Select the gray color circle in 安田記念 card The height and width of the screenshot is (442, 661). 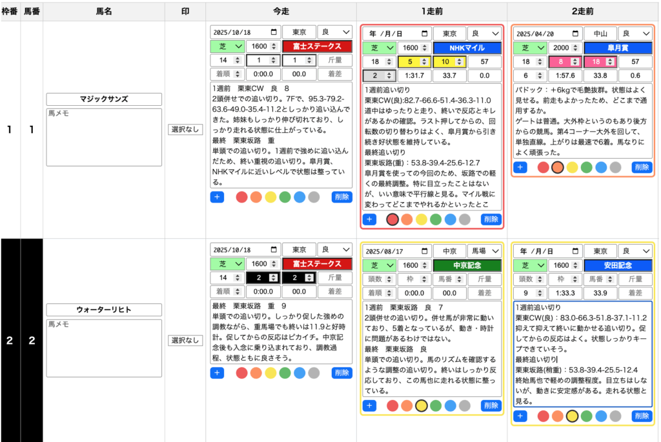click(615, 416)
